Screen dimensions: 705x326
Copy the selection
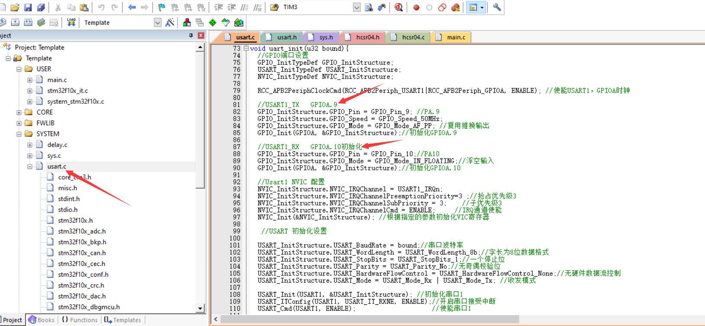[x=71, y=7]
